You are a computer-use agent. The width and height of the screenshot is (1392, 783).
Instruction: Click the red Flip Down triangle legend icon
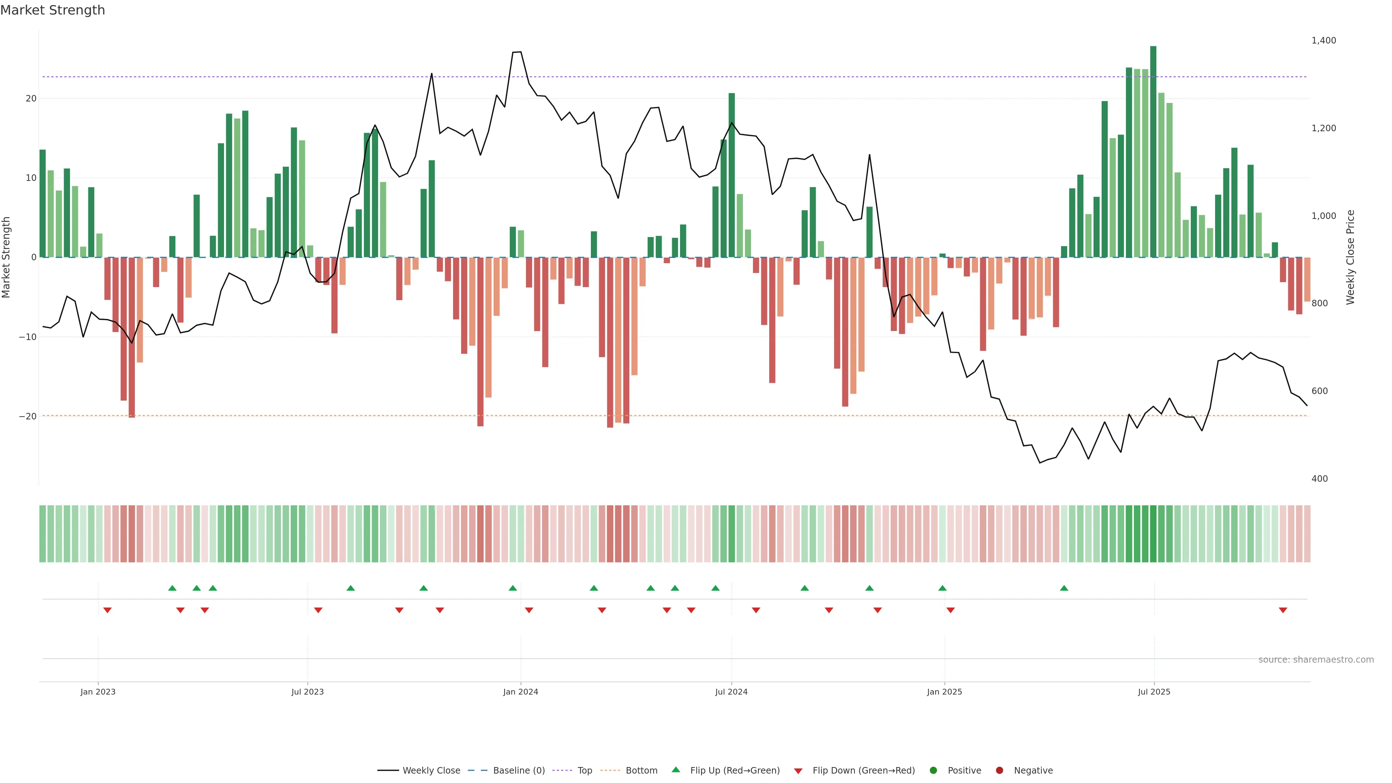pos(798,771)
